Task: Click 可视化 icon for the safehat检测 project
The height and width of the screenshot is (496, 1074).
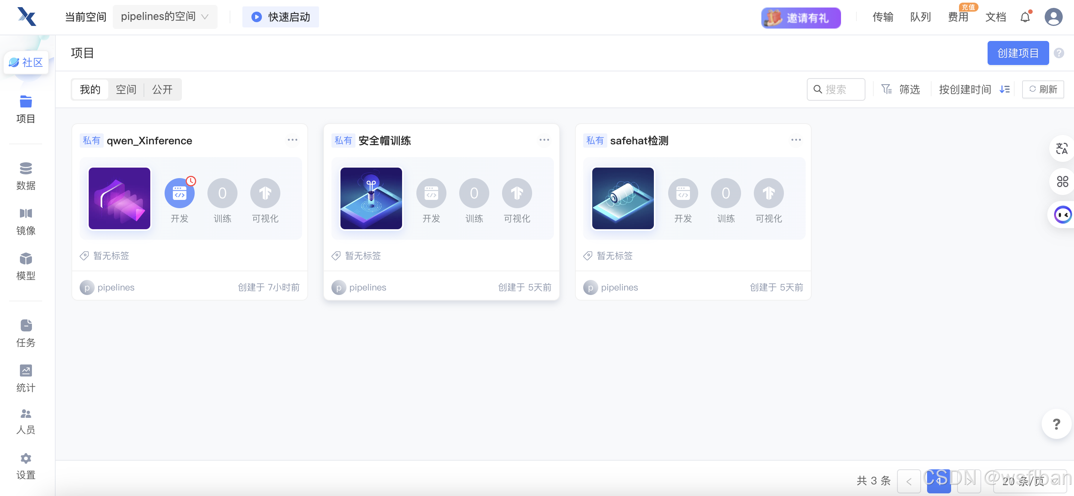Action: pyautogui.click(x=768, y=193)
